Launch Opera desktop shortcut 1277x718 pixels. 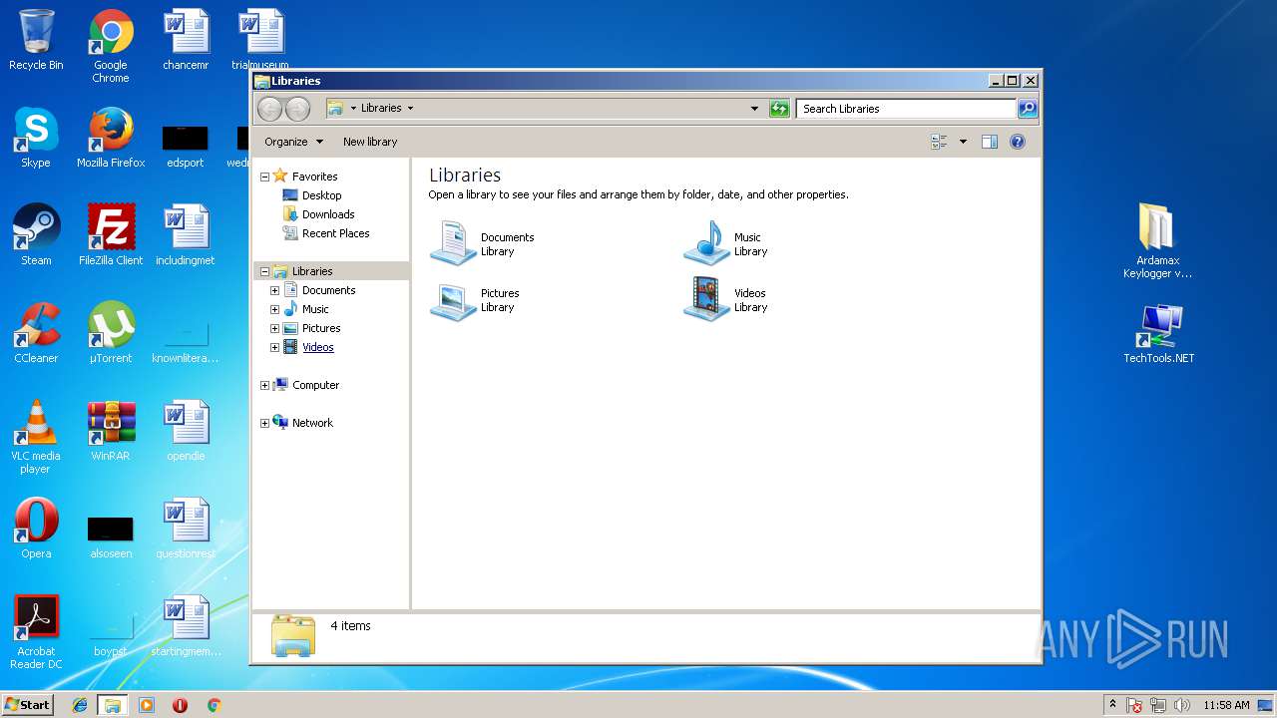(x=36, y=529)
